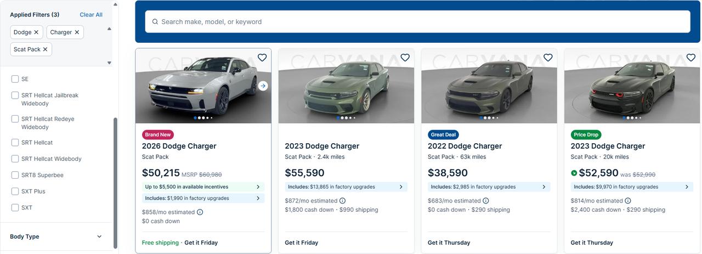This screenshot has width=702, height=254.
Task: Expand $13,865 factory upgrades details
Action: point(346,187)
